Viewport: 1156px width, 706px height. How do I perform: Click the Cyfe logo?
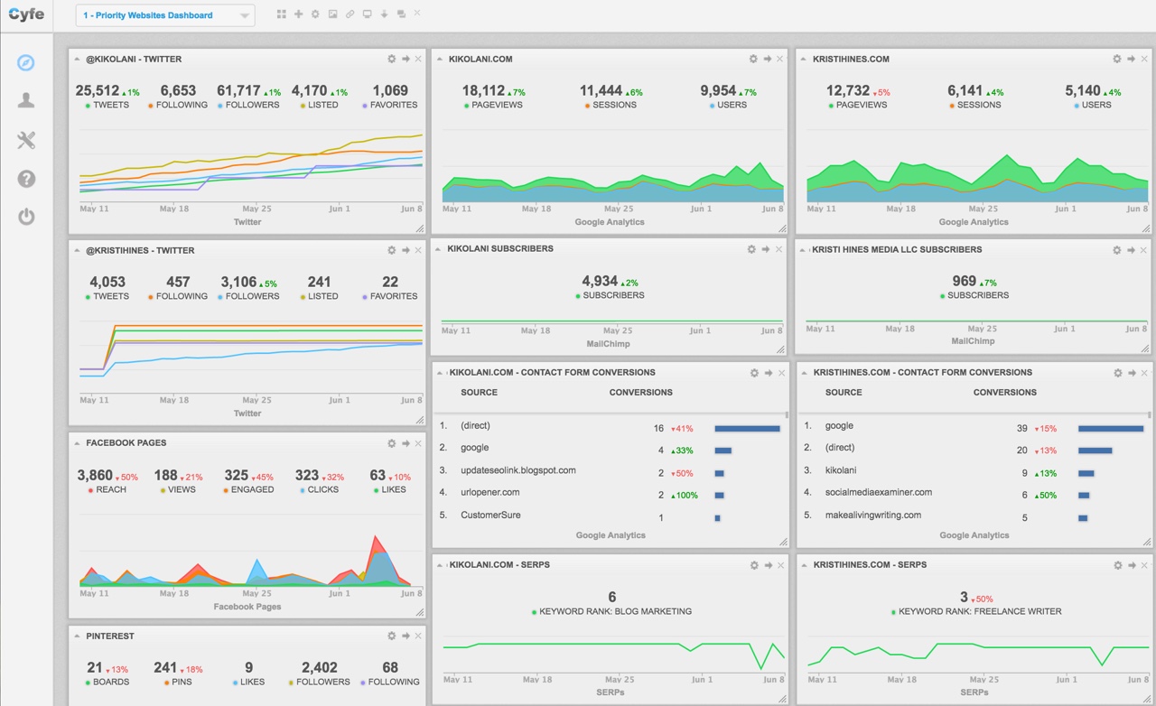[x=26, y=14]
